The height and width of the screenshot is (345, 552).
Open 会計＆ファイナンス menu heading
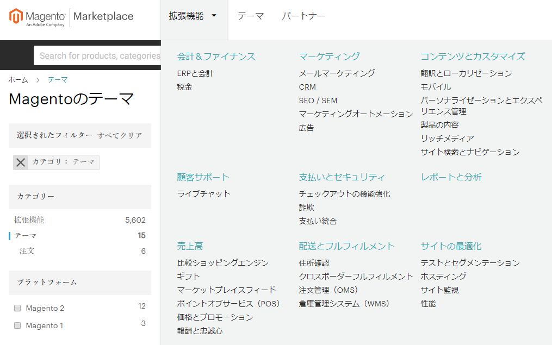(x=216, y=57)
